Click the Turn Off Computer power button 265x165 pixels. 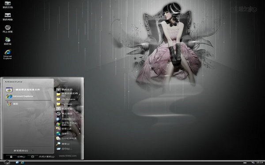tap(33, 157)
